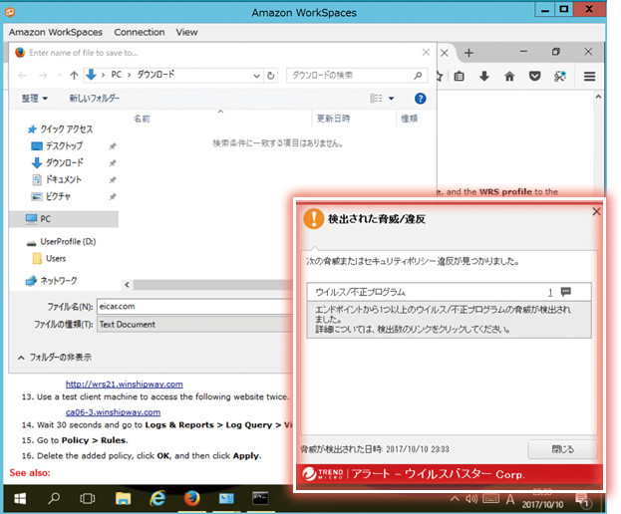Click the detection count link 1
Image resolution: width=621 pixels, height=514 pixels.
[x=550, y=292]
